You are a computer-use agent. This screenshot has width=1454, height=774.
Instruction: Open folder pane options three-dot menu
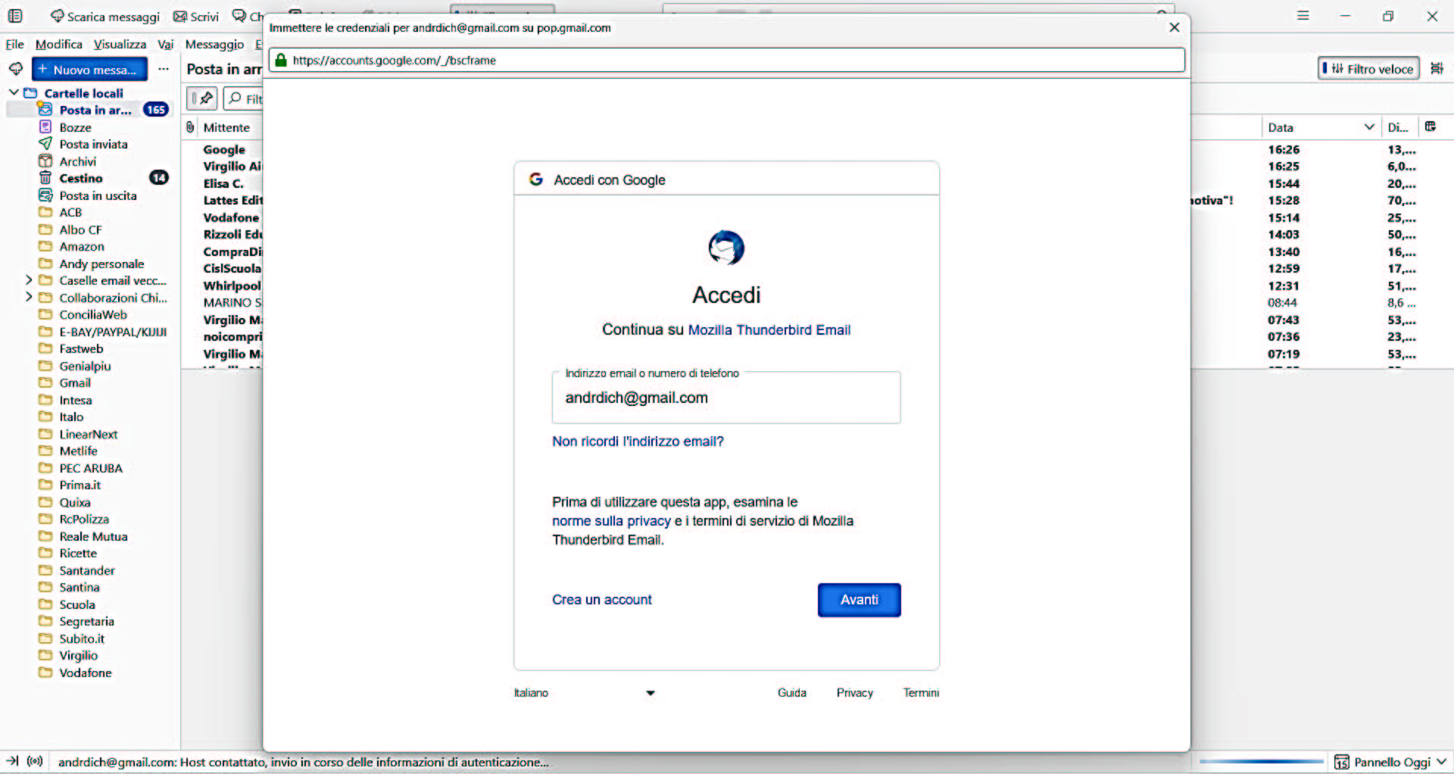click(x=164, y=69)
